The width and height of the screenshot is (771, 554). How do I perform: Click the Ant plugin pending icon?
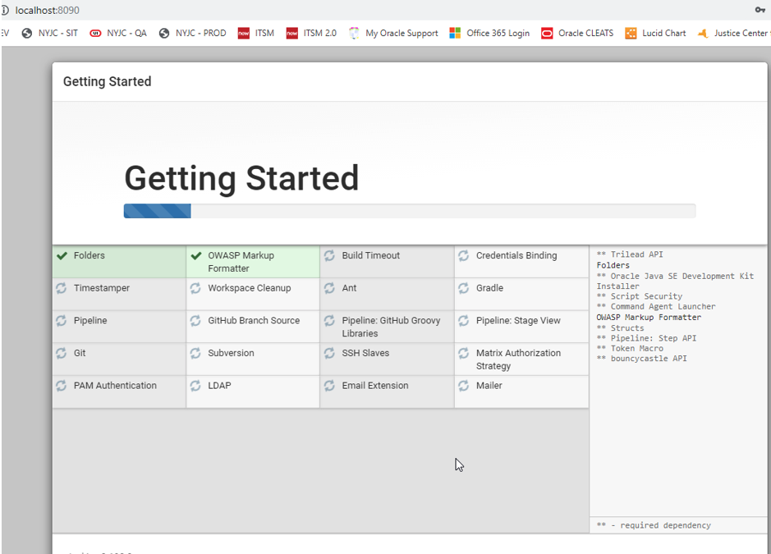coord(329,288)
